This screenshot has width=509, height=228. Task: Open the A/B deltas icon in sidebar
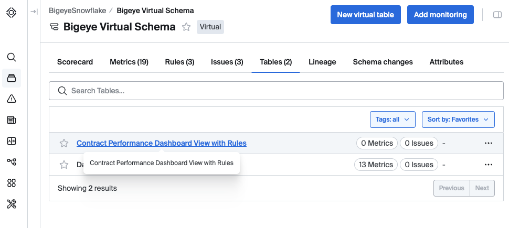click(12, 141)
